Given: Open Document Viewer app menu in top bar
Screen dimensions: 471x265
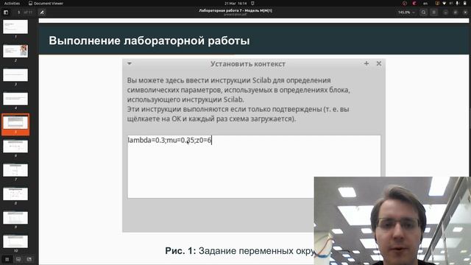Looking at the screenshot, I should click(46, 3).
